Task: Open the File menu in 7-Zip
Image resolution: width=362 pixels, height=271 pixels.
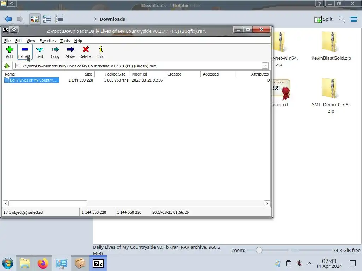Action: [x=7, y=41]
